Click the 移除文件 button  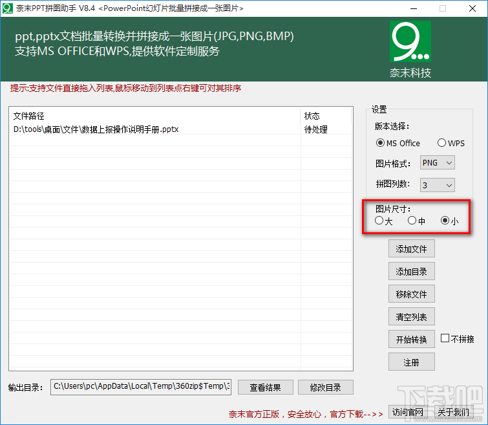(x=412, y=294)
